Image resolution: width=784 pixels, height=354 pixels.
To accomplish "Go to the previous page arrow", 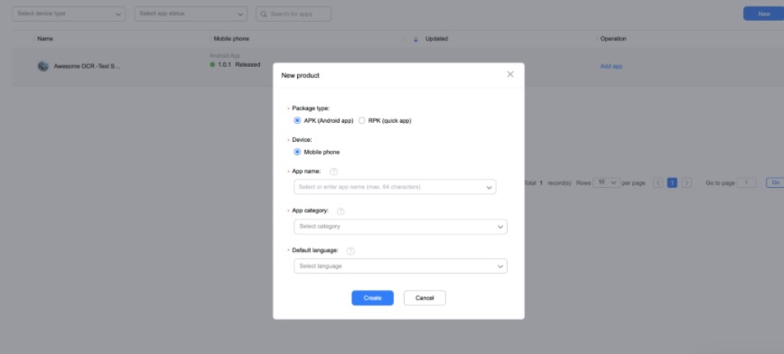I will [658, 183].
